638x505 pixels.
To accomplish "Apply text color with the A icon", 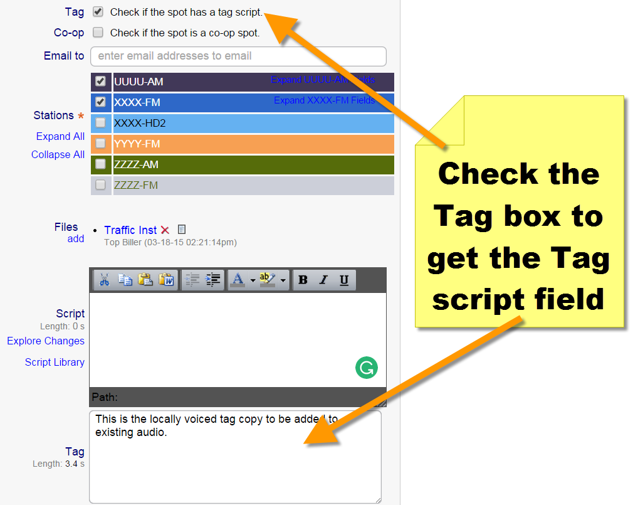I will pyautogui.click(x=238, y=280).
